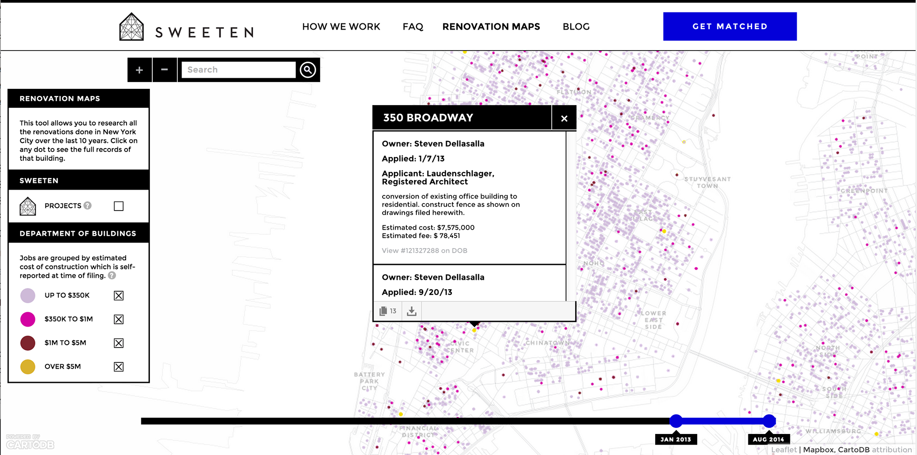
Task: Uncheck the 'Over $5M' checkbox
Action: (x=118, y=367)
